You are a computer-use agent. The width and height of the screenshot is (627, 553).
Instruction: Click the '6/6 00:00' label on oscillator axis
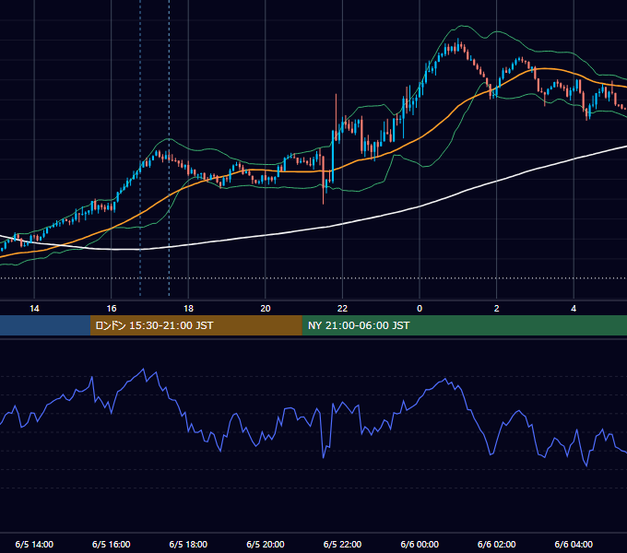420,544
